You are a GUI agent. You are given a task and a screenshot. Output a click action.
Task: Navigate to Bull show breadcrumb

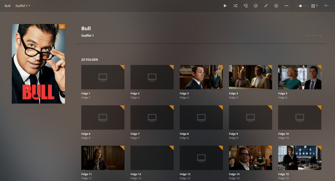(x=7, y=6)
